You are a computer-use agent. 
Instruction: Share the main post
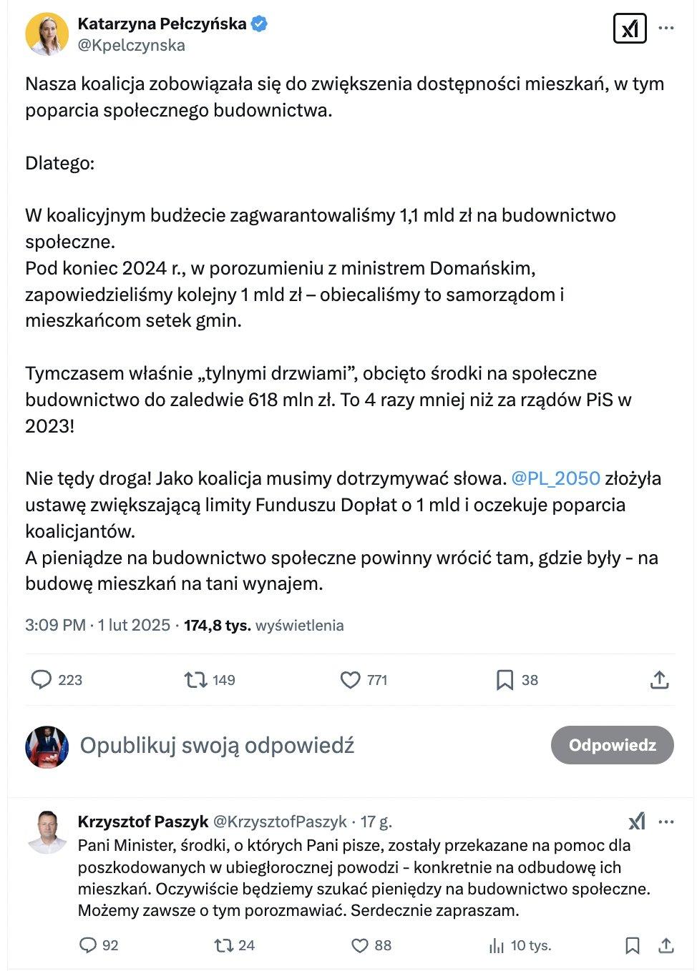(659, 680)
